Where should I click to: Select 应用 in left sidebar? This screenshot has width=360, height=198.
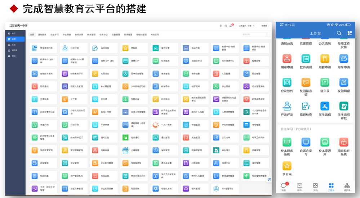pos(15,39)
